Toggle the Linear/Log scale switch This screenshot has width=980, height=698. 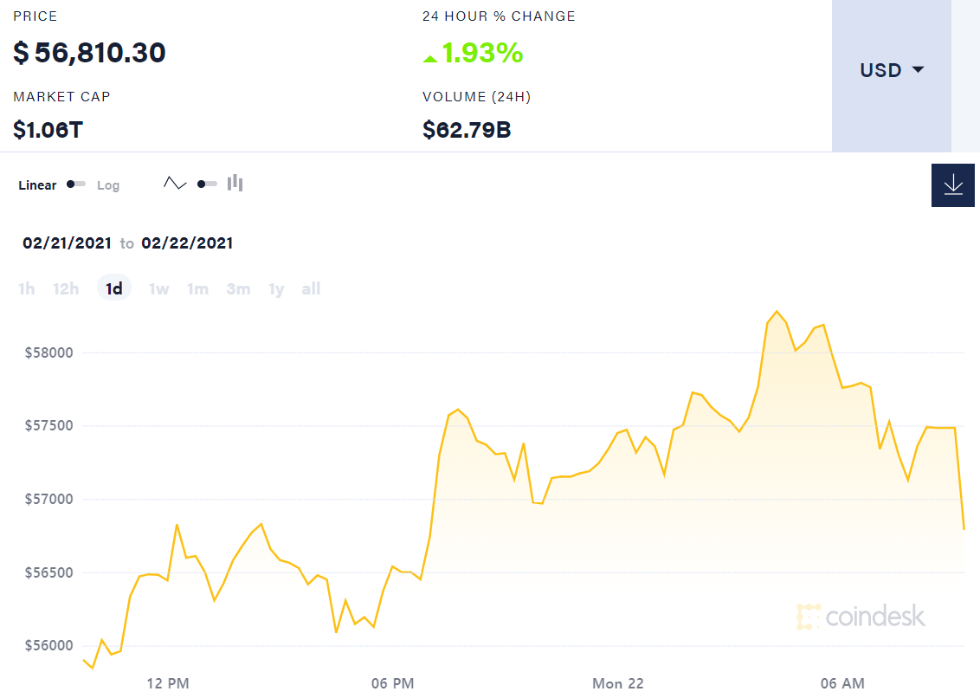(76, 184)
